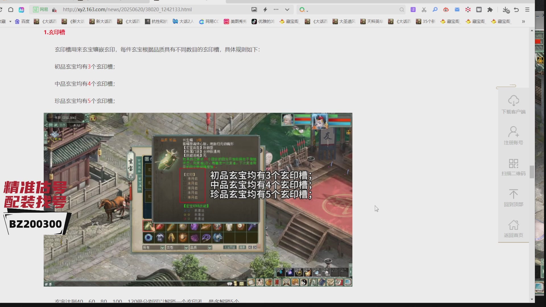Open the mail extension icon
The width and height of the screenshot is (546, 307).
tap(457, 10)
